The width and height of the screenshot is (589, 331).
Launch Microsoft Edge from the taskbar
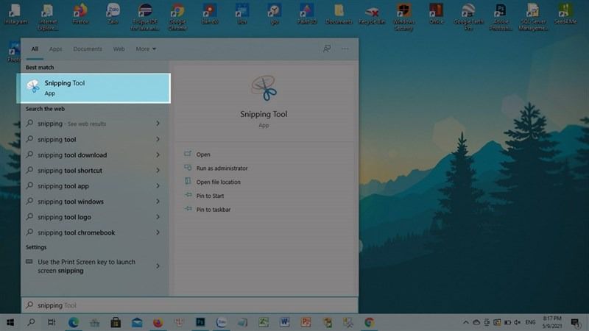pyautogui.click(x=73, y=322)
